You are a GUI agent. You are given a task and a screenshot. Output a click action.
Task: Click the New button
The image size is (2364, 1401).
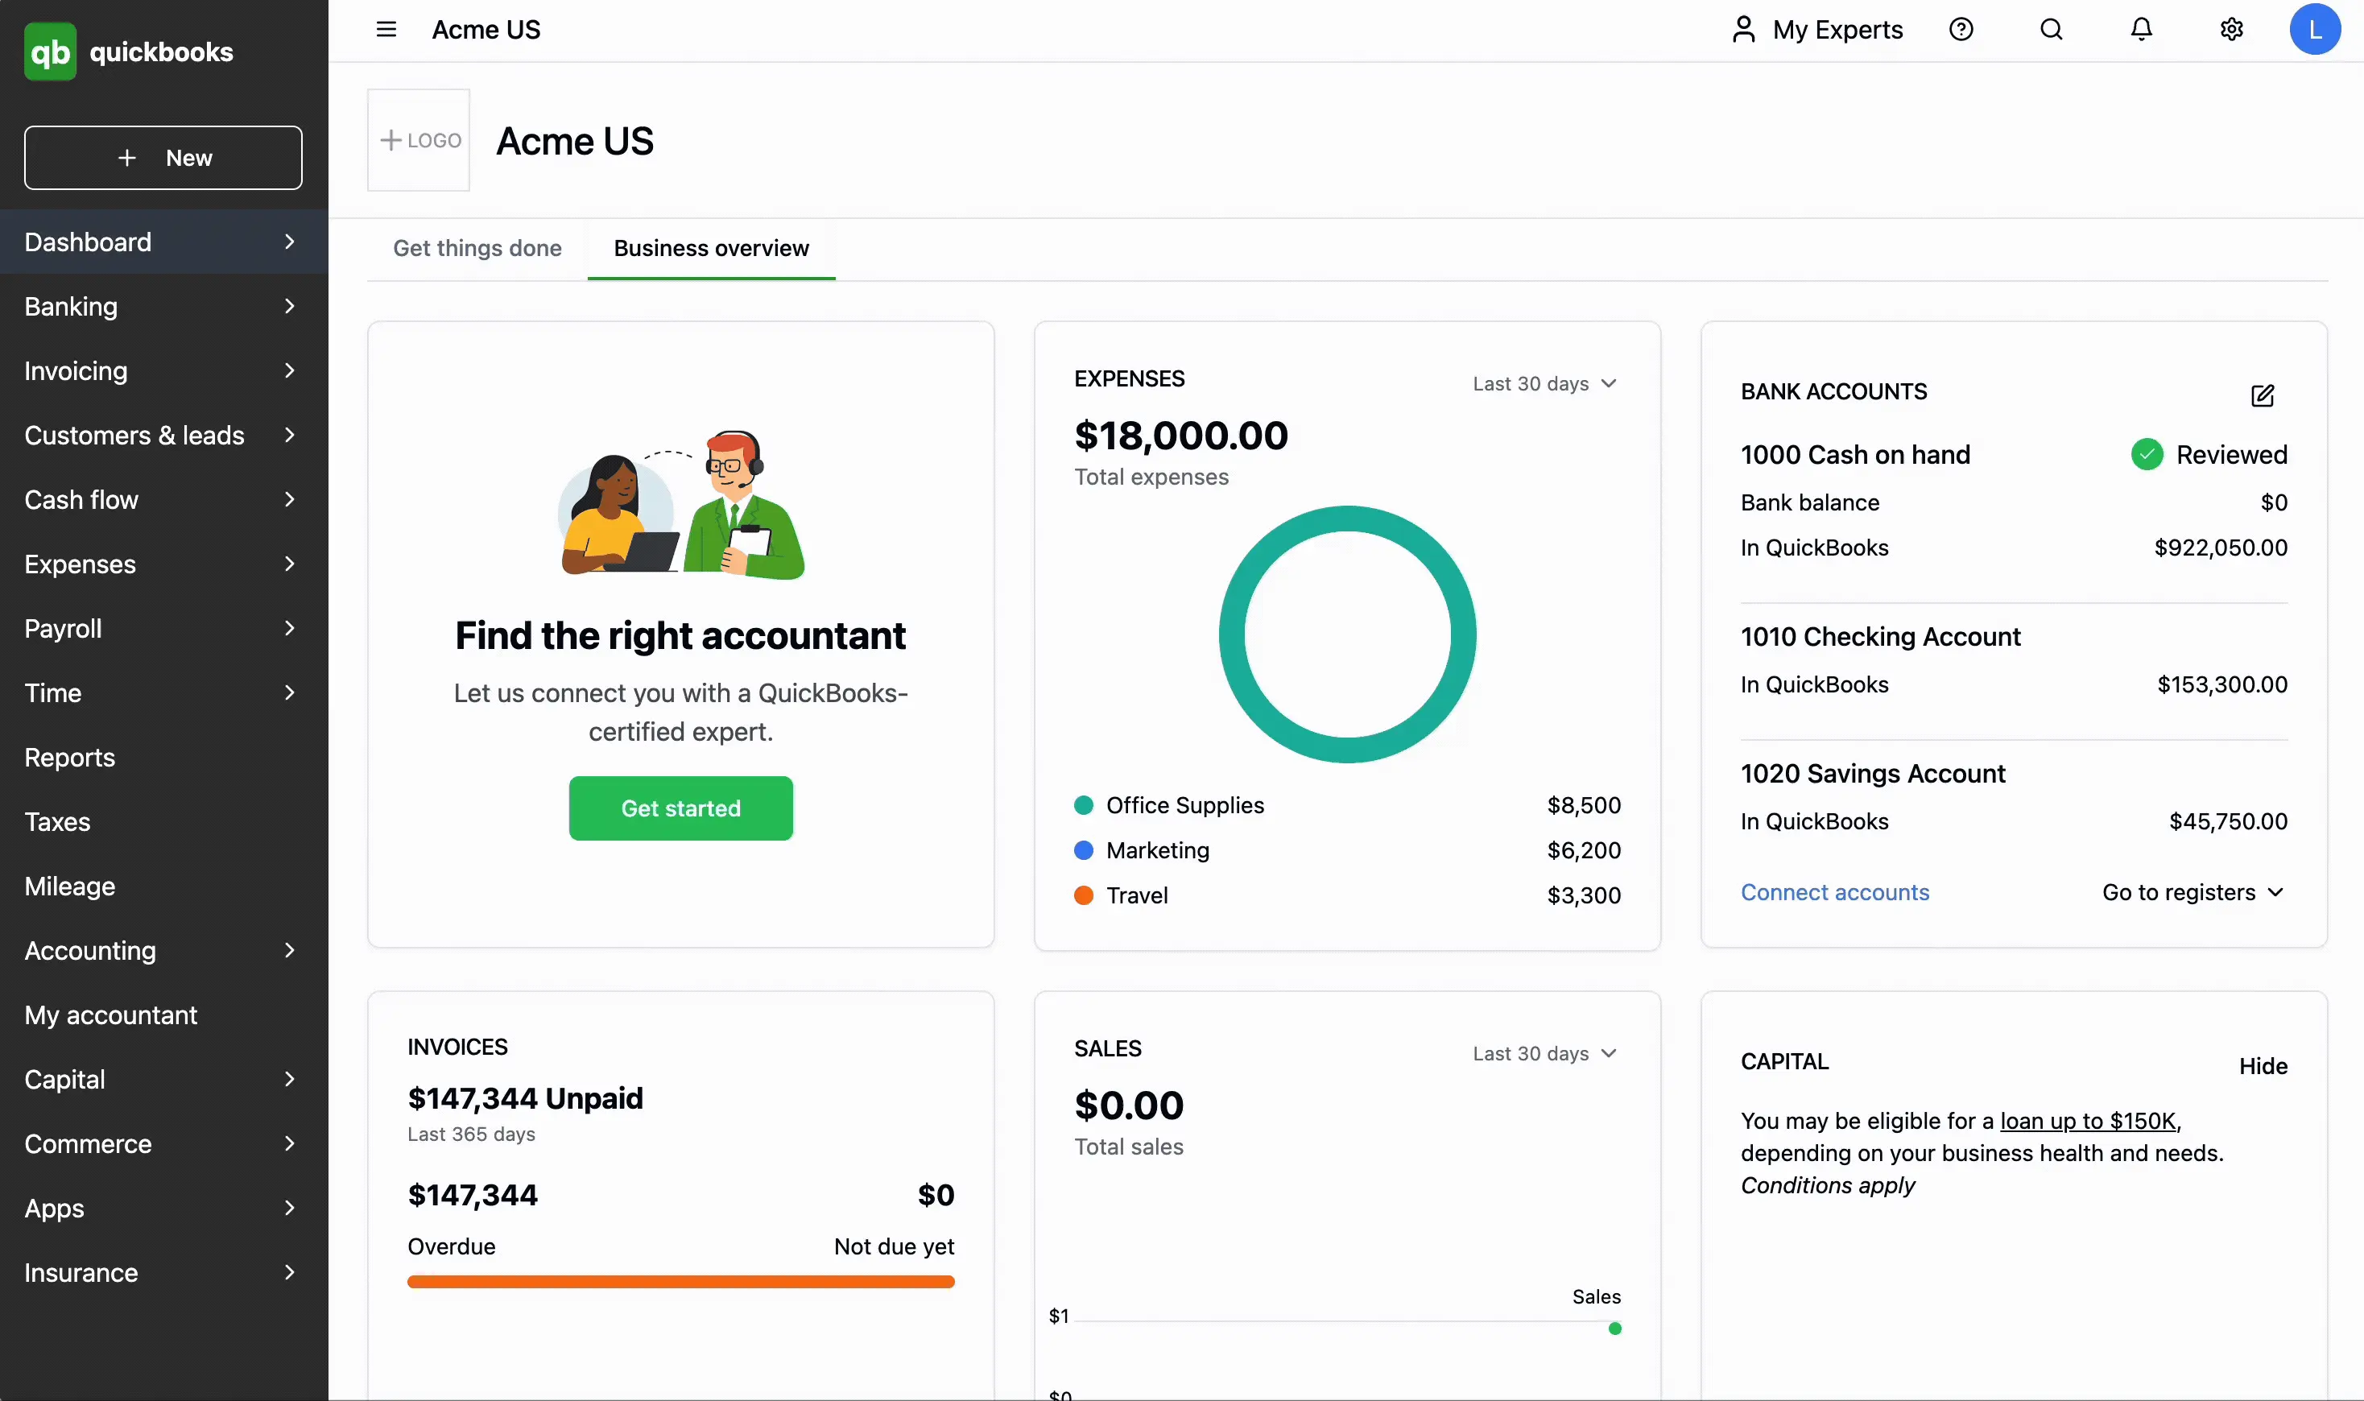coord(163,158)
